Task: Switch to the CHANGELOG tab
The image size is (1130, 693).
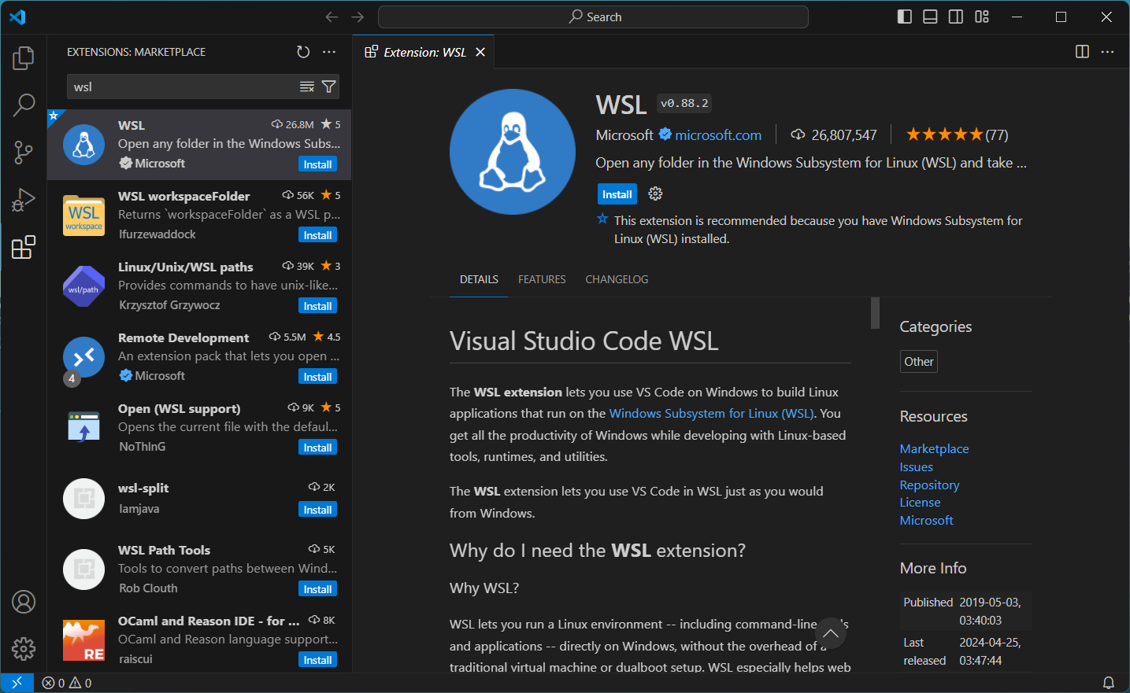Action: tap(617, 279)
